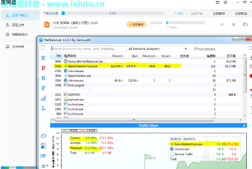Expand the S dropdown in the sidebar

coord(45,166)
